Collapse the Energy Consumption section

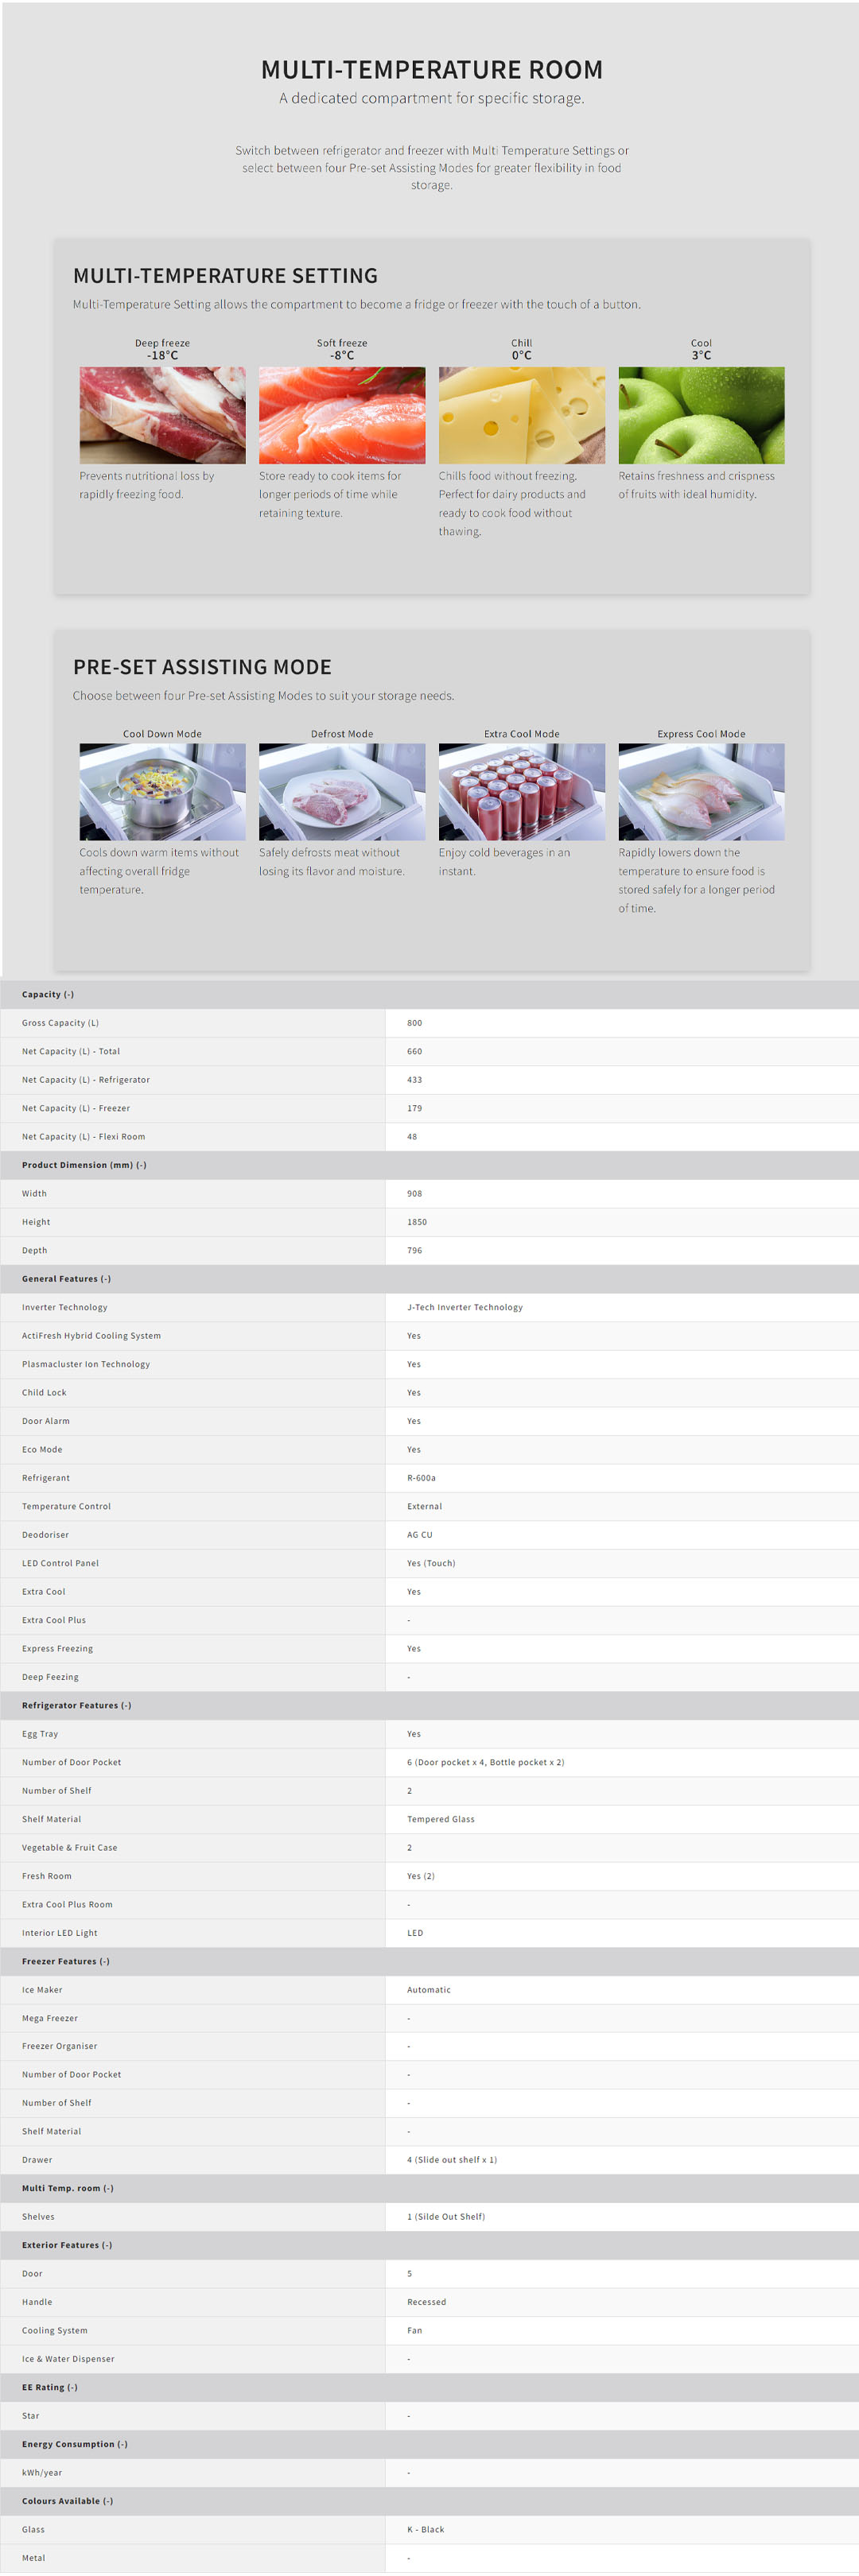point(75,2445)
